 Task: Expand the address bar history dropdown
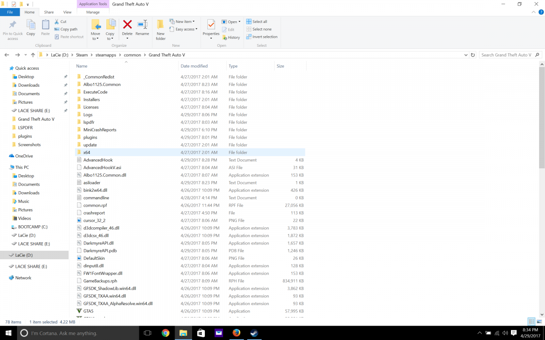point(465,55)
